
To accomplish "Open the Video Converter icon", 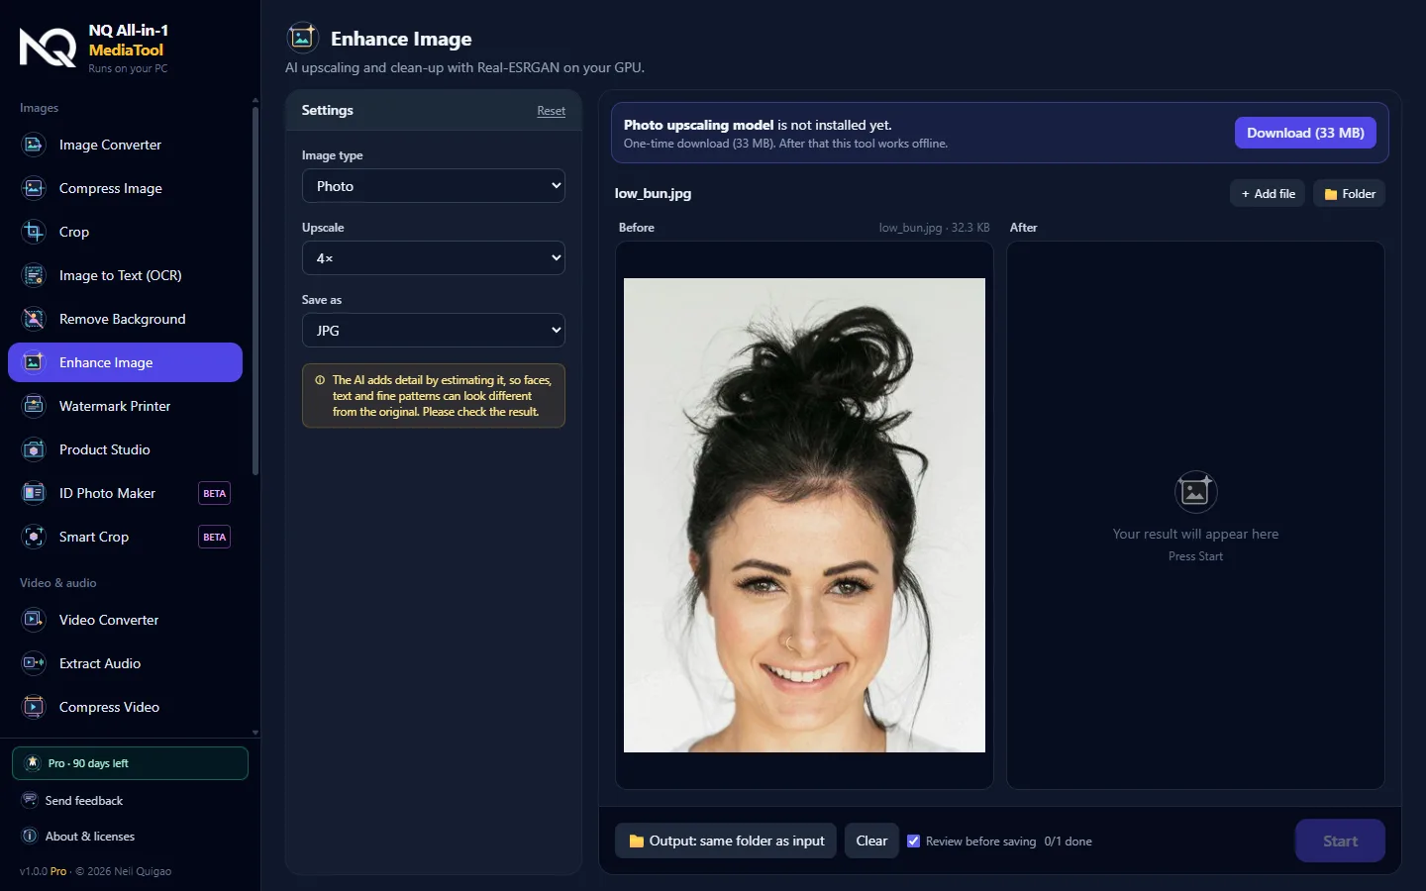I will coord(34,620).
